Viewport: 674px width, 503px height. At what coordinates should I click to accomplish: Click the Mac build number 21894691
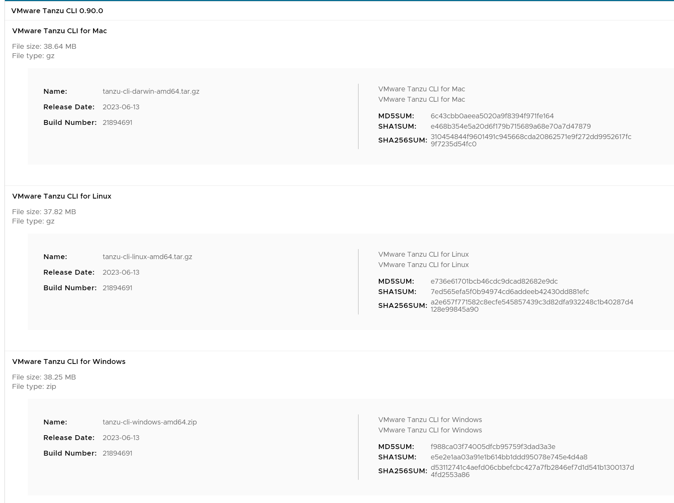117,122
